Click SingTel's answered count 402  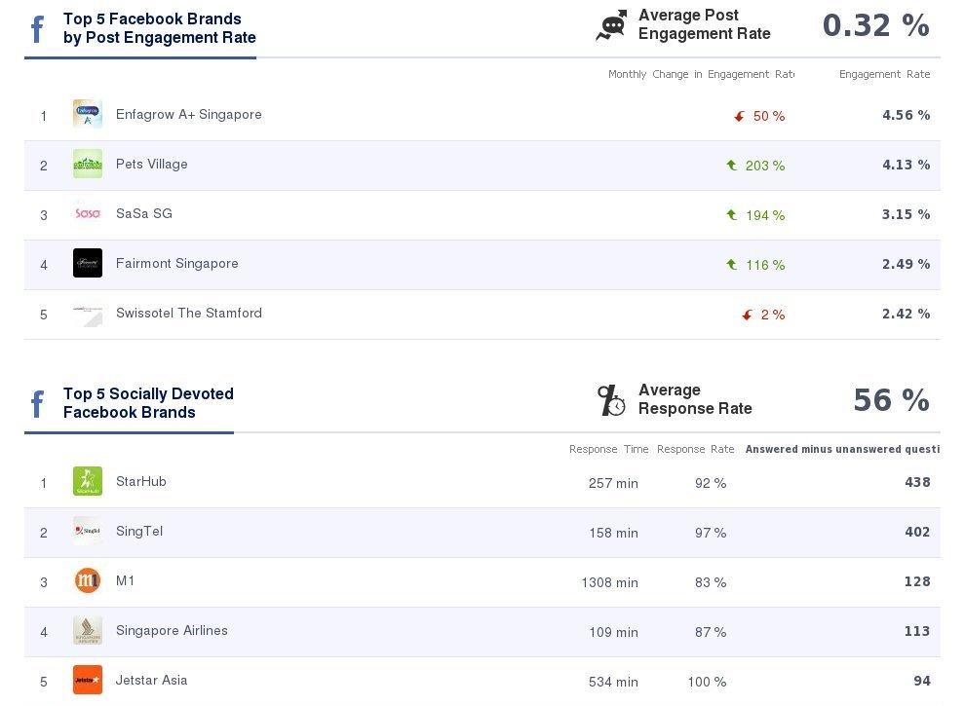917,532
